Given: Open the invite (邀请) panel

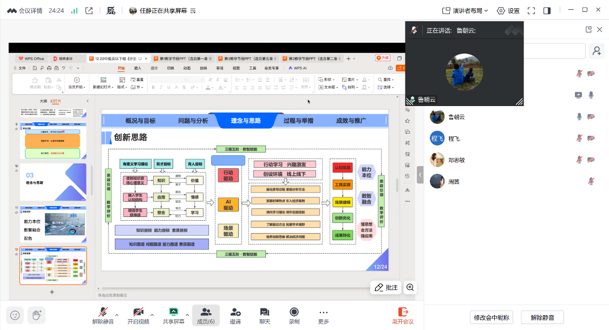Looking at the screenshot, I should [235, 315].
